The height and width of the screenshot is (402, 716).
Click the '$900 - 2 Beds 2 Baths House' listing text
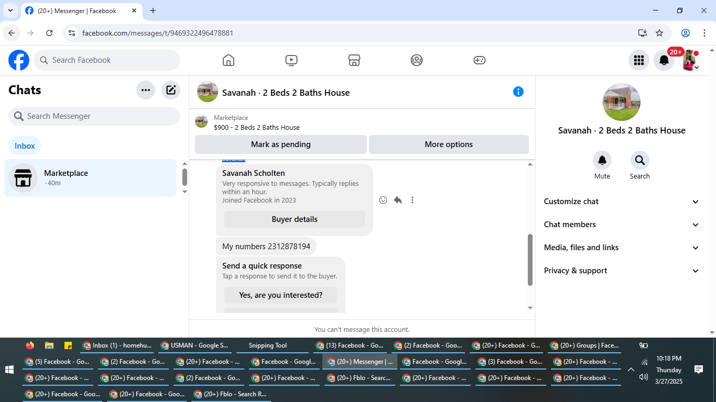(257, 127)
